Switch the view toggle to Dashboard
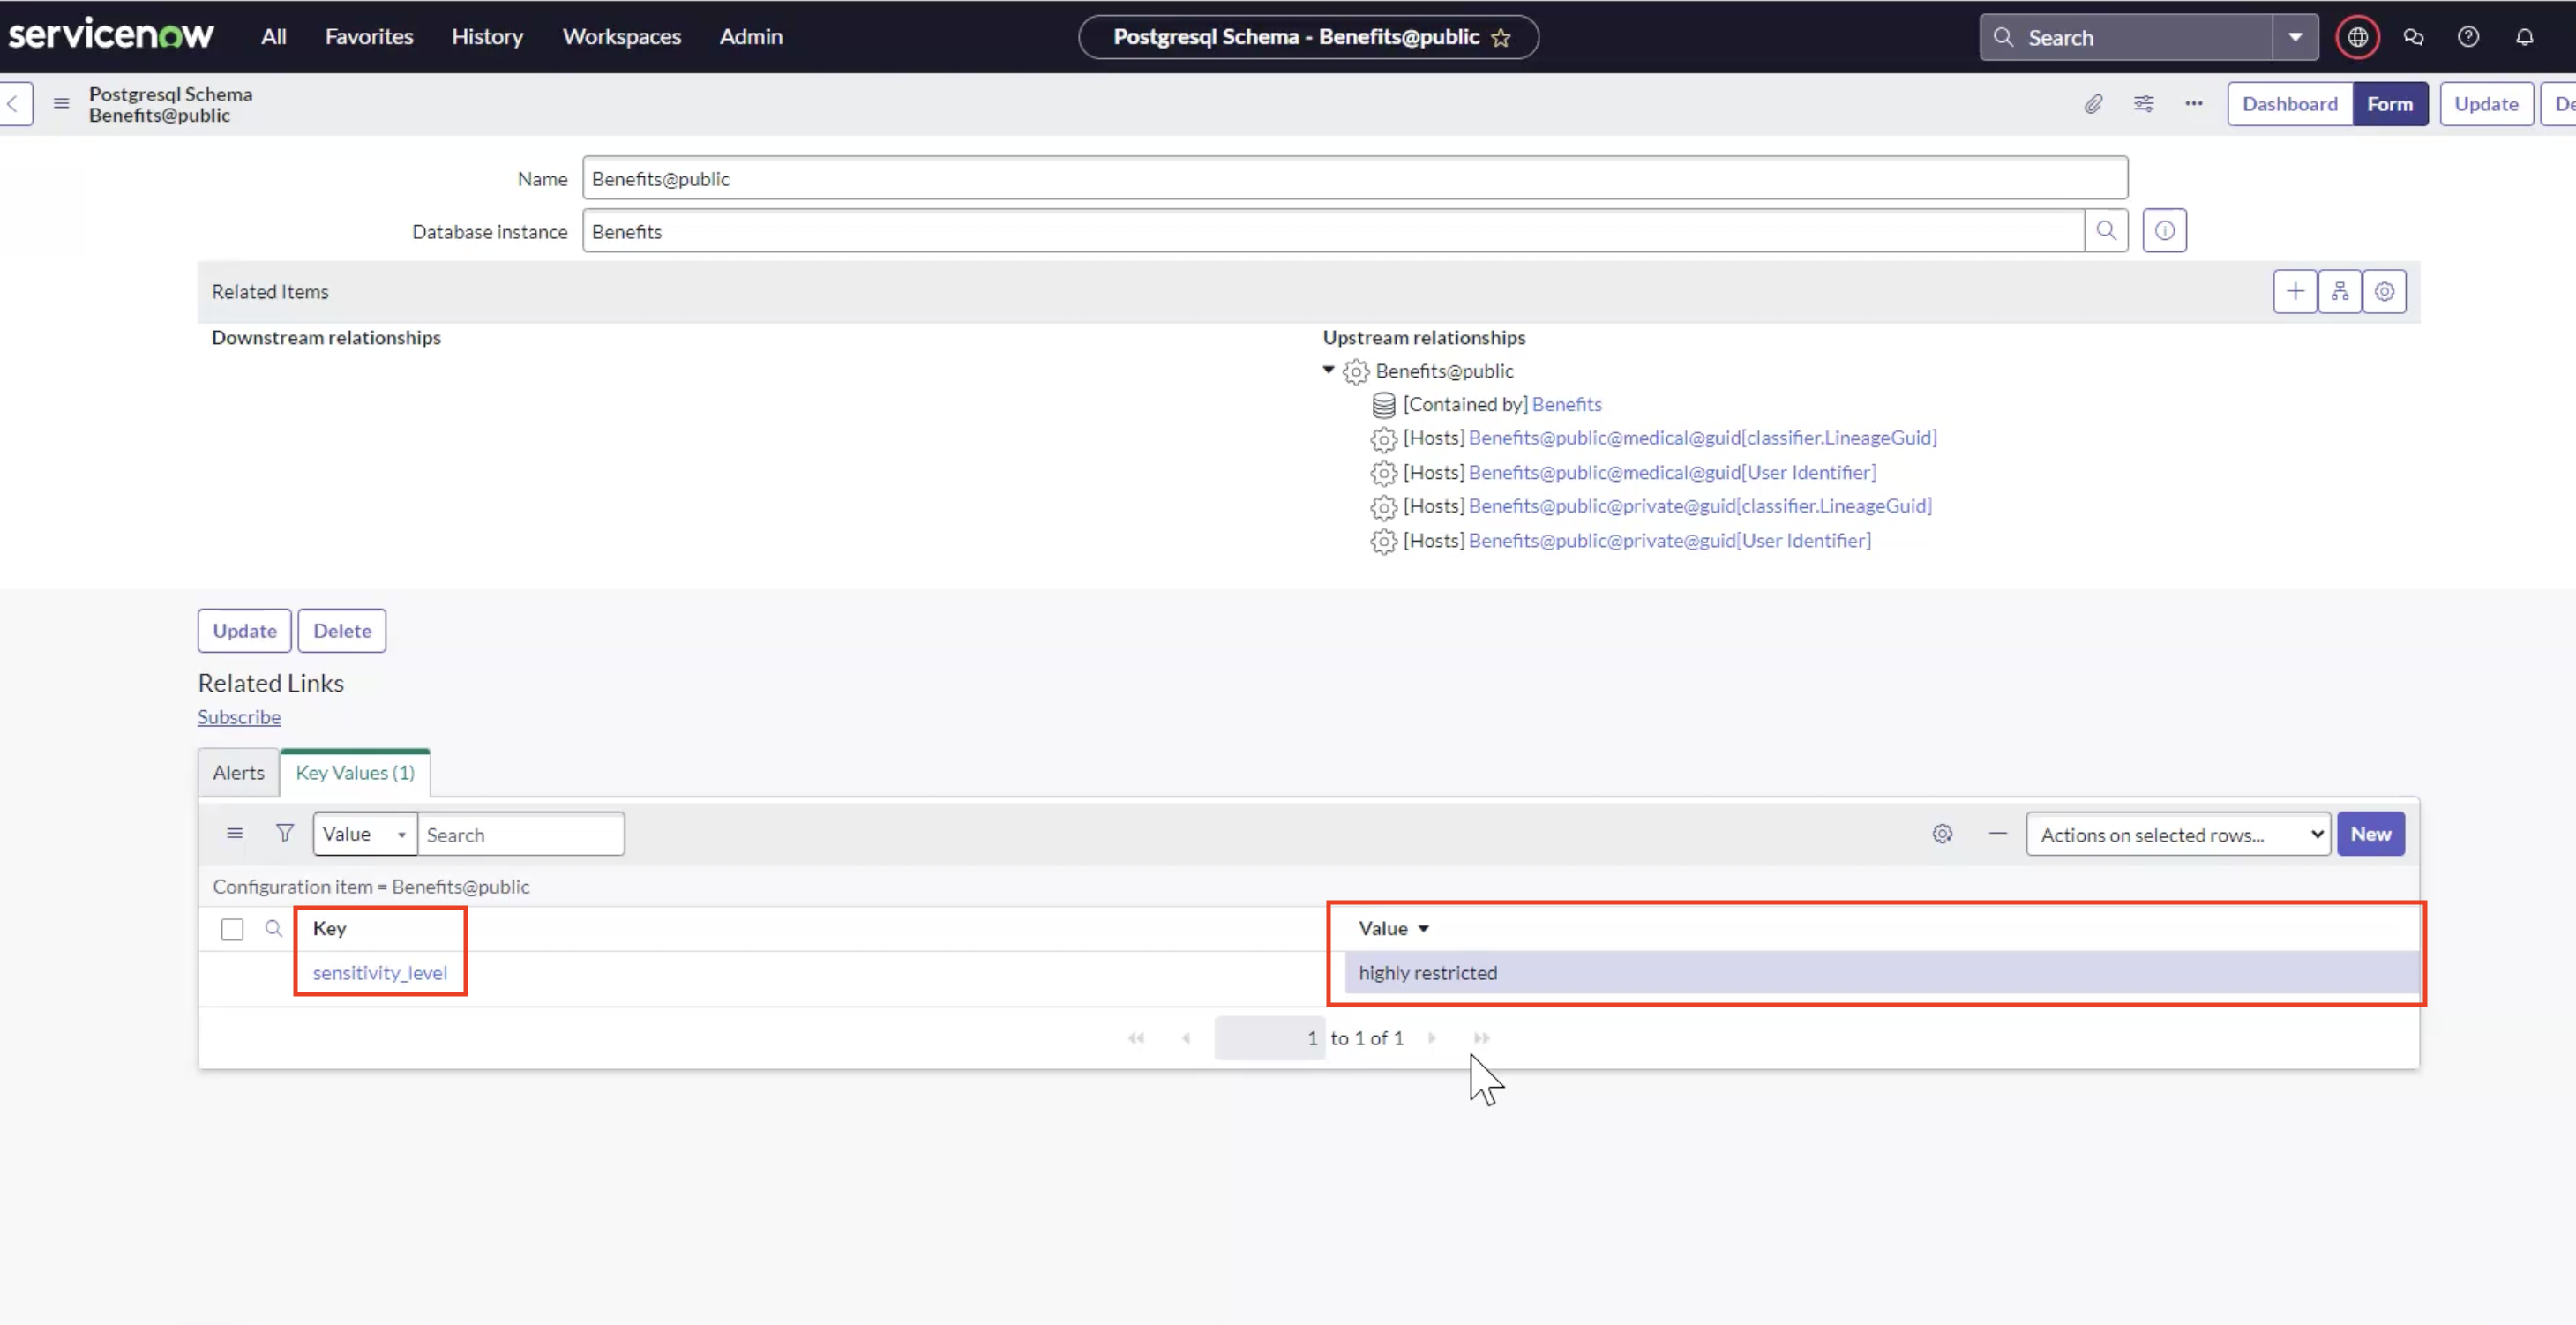 [x=2289, y=103]
